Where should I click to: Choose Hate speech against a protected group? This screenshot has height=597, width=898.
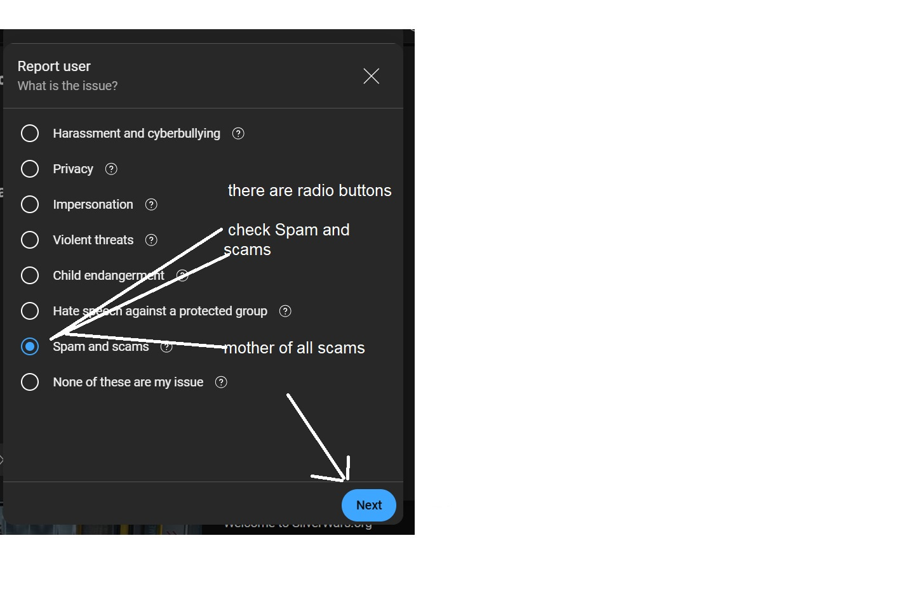30,311
